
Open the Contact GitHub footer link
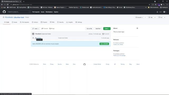(x=97, y=64)
